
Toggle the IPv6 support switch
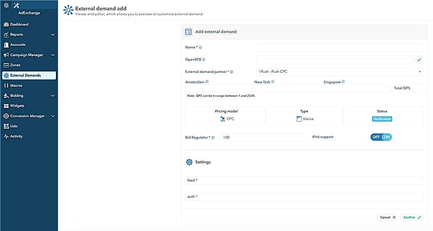pos(381,137)
